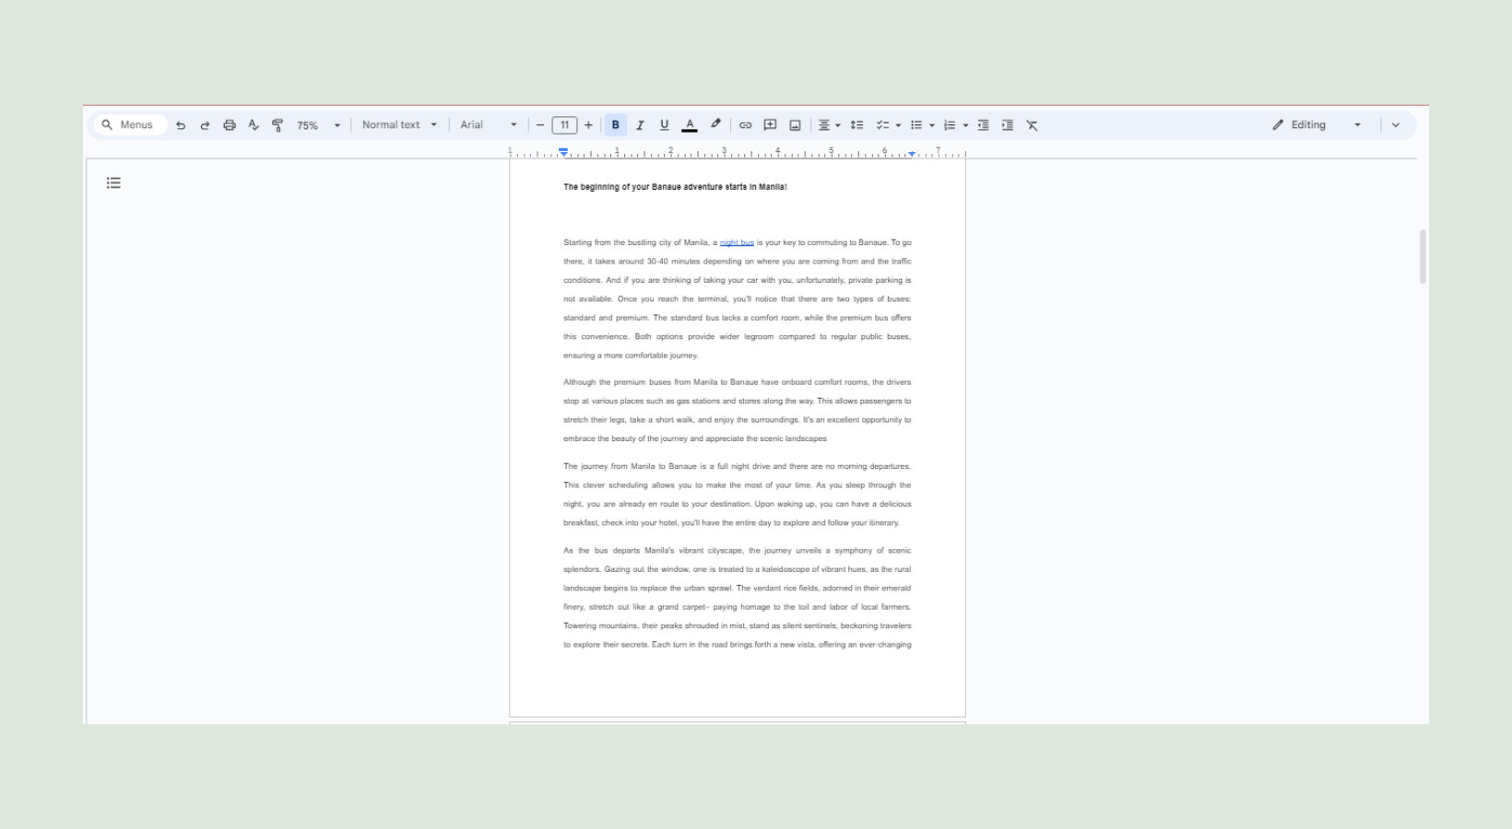Decrease the paragraph indent
Viewport: 1512px width, 829px height.
[x=984, y=125]
